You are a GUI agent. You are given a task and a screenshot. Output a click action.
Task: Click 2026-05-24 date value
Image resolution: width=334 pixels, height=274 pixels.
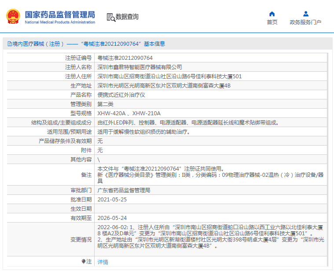112,218
